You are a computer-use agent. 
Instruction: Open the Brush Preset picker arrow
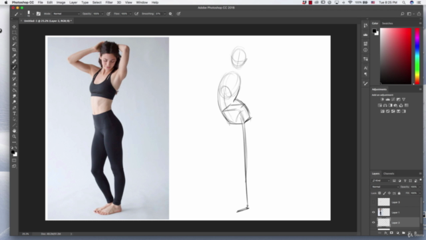pos(33,14)
